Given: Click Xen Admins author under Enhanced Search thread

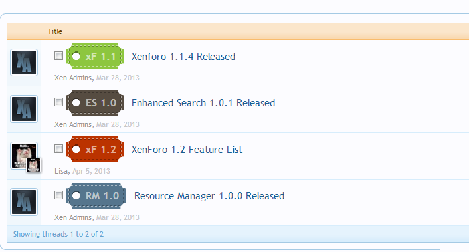Looking at the screenshot, I should pyautogui.click(x=73, y=124).
